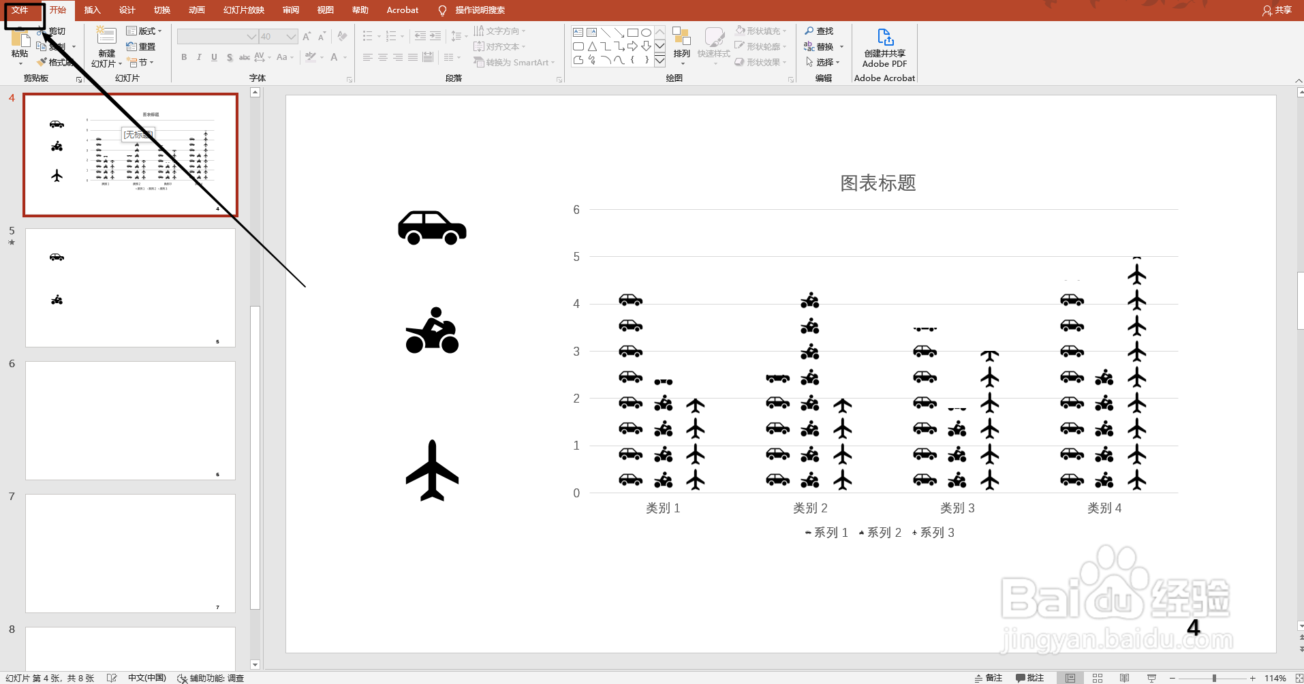Image resolution: width=1304 pixels, height=684 pixels.
Task: Click the Select (选择) arrow tool
Action: [823, 62]
